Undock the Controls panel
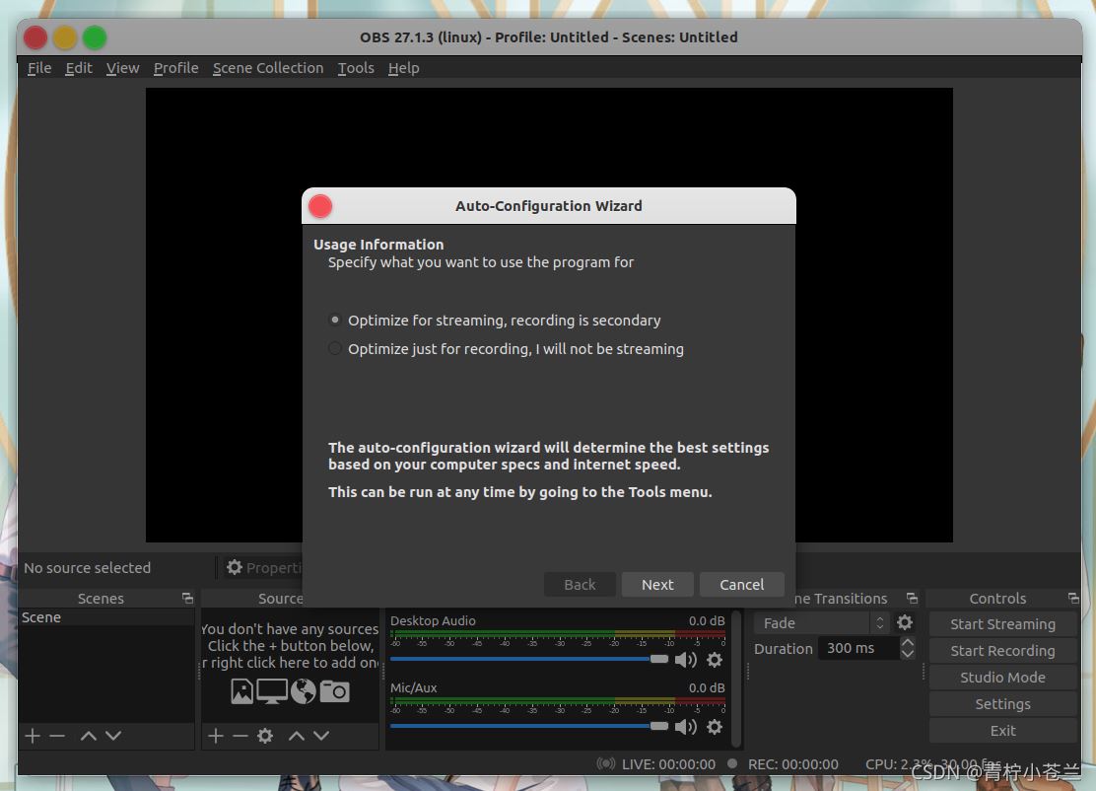The width and height of the screenshot is (1096, 791). [1073, 598]
